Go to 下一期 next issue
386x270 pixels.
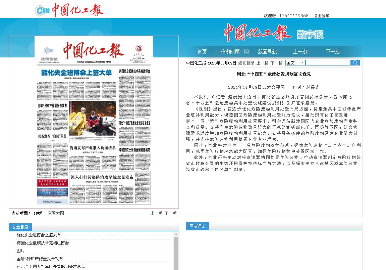tap(332, 51)
